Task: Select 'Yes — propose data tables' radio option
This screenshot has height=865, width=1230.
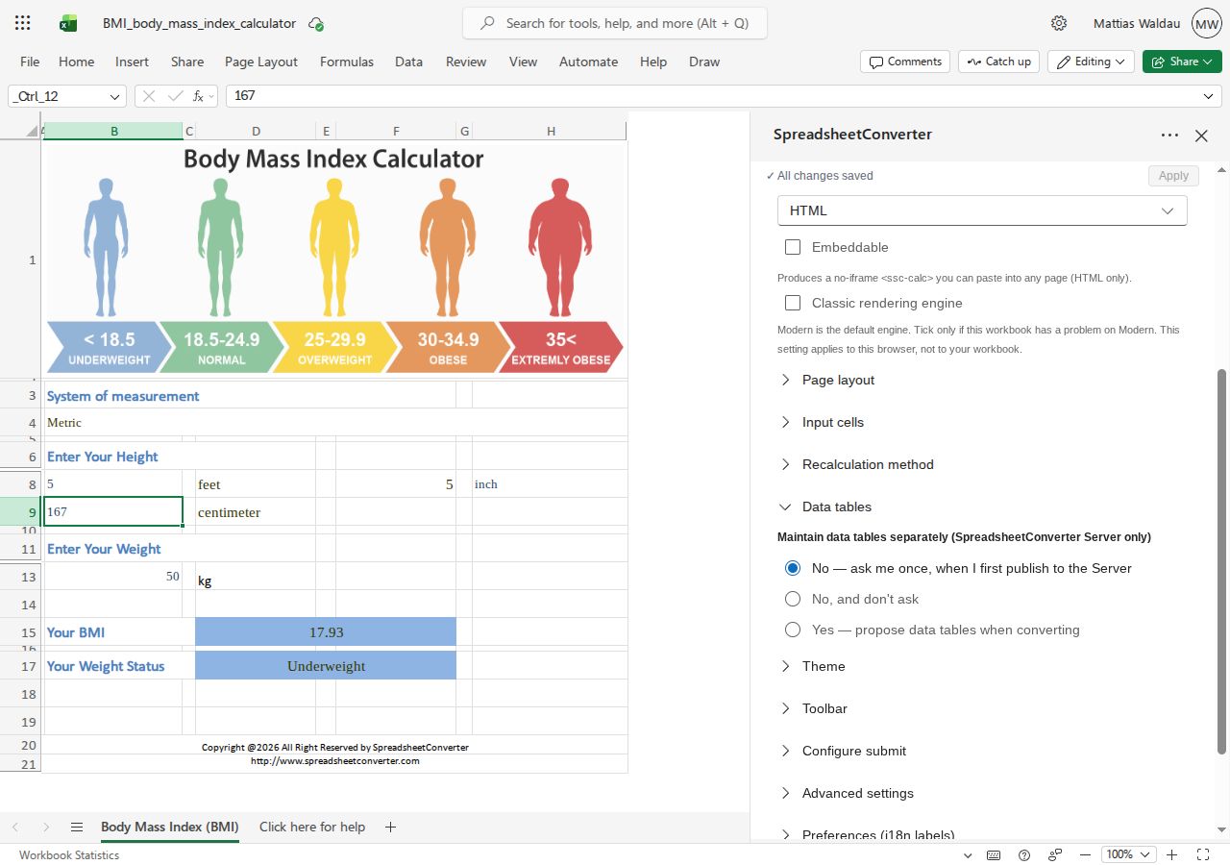Action: pos(793,630)
